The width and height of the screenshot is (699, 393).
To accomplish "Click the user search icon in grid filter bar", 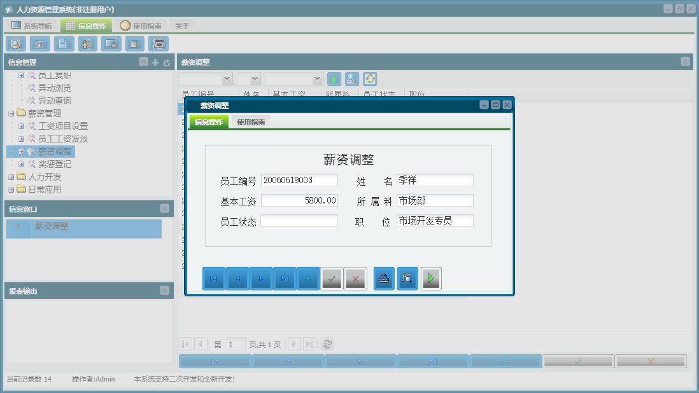I will click(x=352, y=79).
